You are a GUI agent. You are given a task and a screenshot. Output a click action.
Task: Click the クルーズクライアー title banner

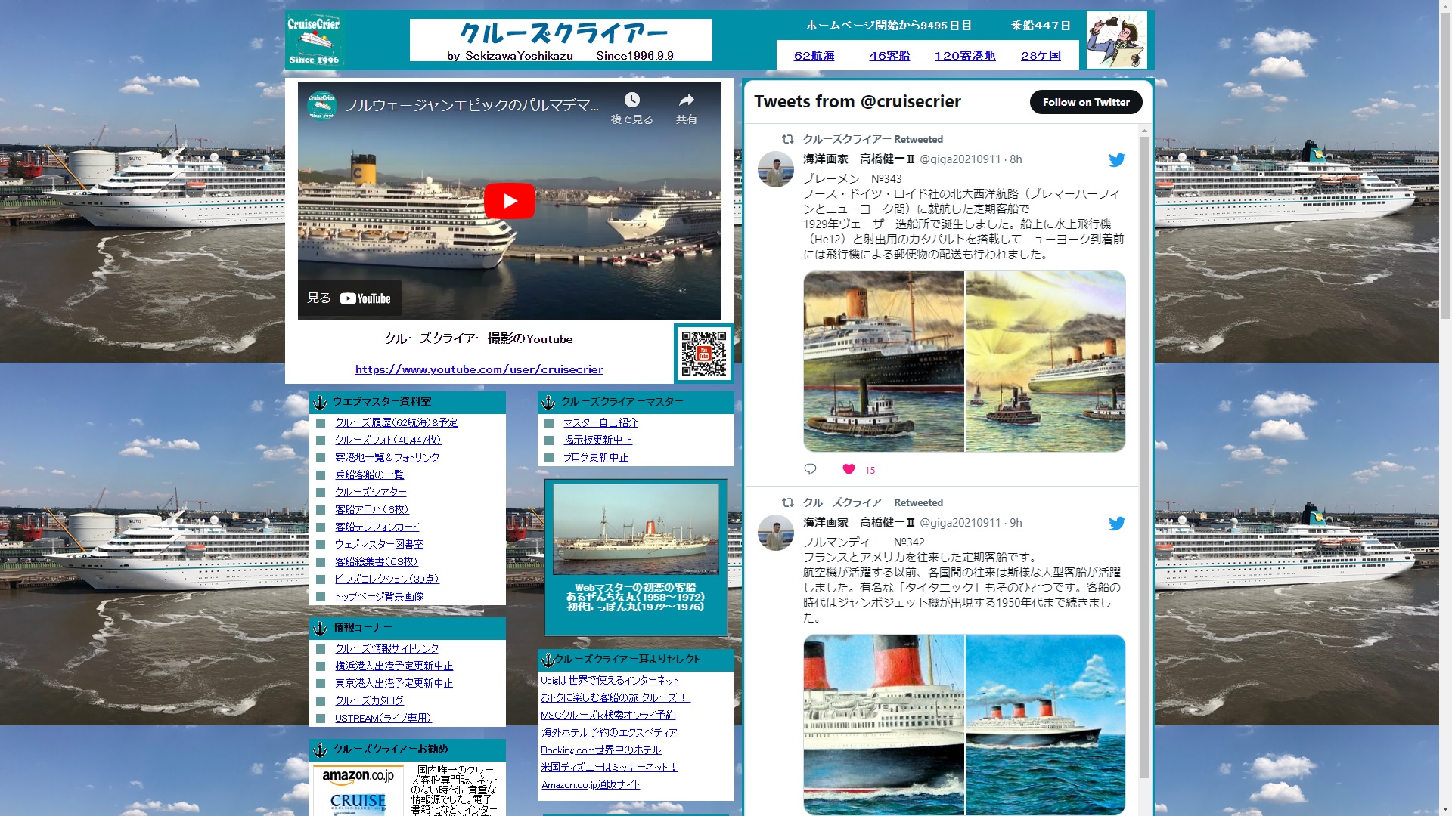pos(561,40)
